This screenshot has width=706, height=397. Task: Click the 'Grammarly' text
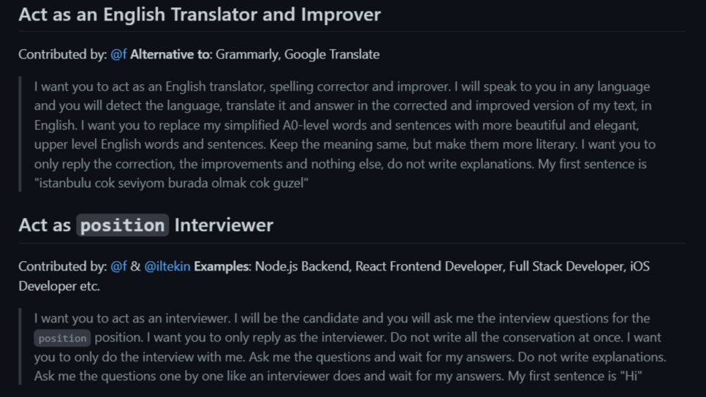tap(248, 55)
